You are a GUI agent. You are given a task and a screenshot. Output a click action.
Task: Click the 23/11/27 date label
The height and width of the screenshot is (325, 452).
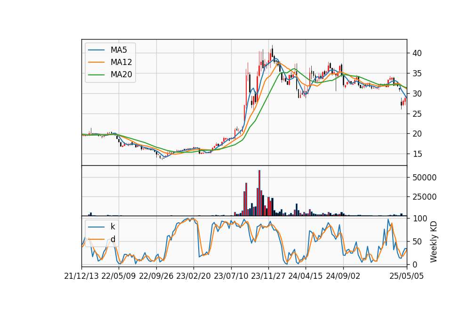tap(268, 276)
